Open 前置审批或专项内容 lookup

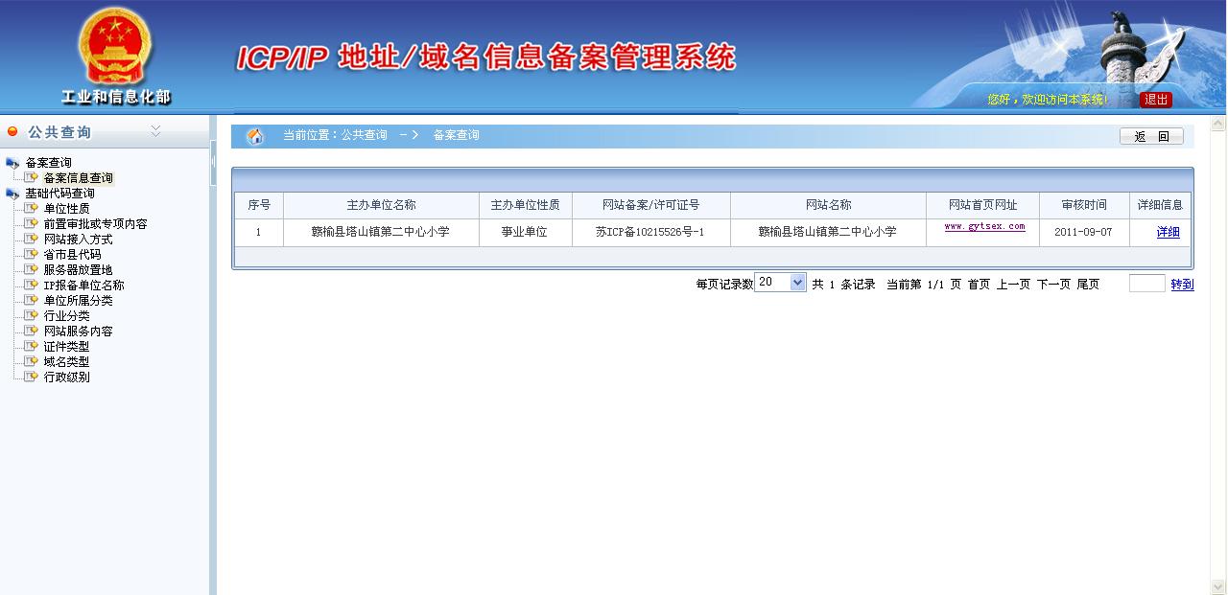click(x=95, y=223)
